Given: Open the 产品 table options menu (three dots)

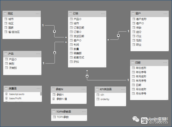Looking at the screenshot, I should point(38,54).
